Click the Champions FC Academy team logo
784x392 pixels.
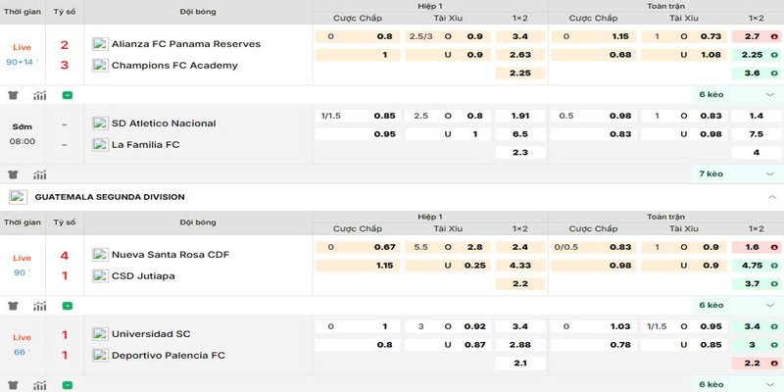(x=100, y=65)
